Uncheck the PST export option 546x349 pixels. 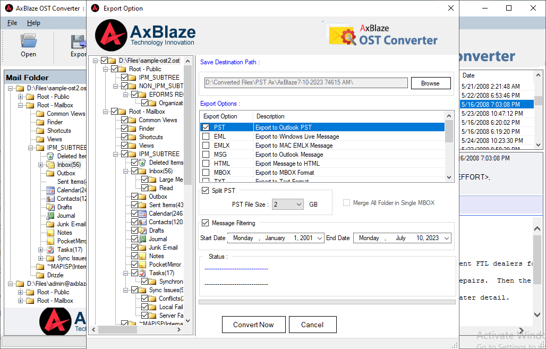pyautogui.click(x=206, y=127)
